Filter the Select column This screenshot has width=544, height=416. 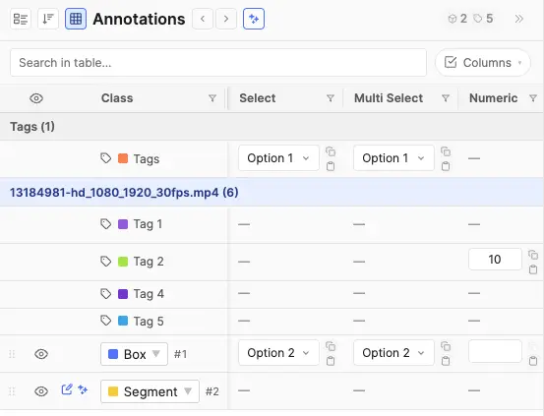point(331,98)
